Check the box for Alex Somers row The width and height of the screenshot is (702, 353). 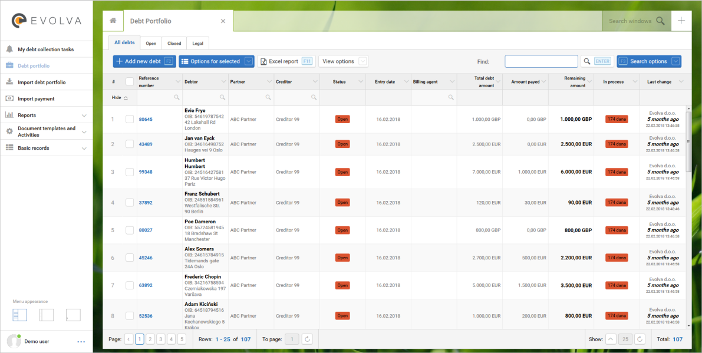point(130,258)
